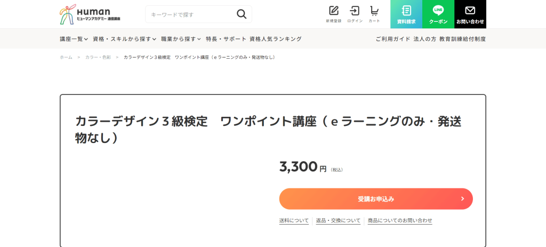Open the ご利用ガイド menu link
This screenshot has width=546, height=247.
coord(393,39)
